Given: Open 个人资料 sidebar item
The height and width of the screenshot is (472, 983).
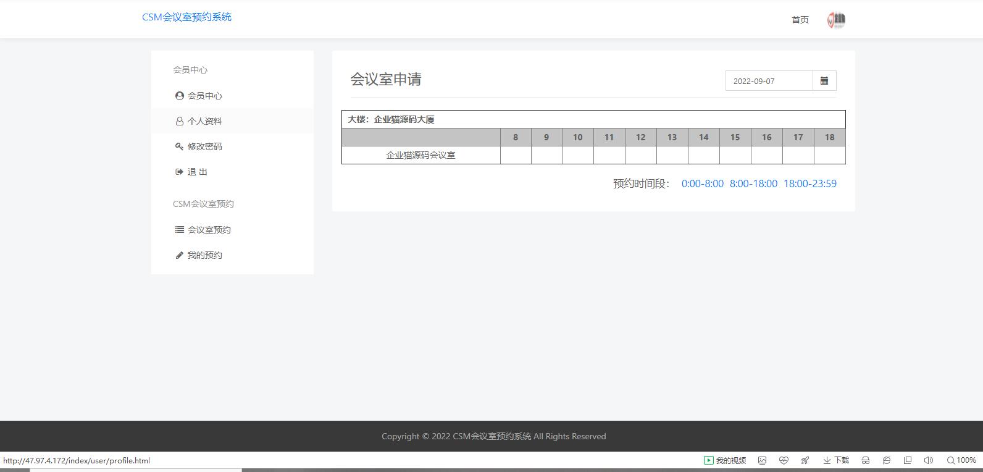Looking at the screenshot, I should point(204,121).
